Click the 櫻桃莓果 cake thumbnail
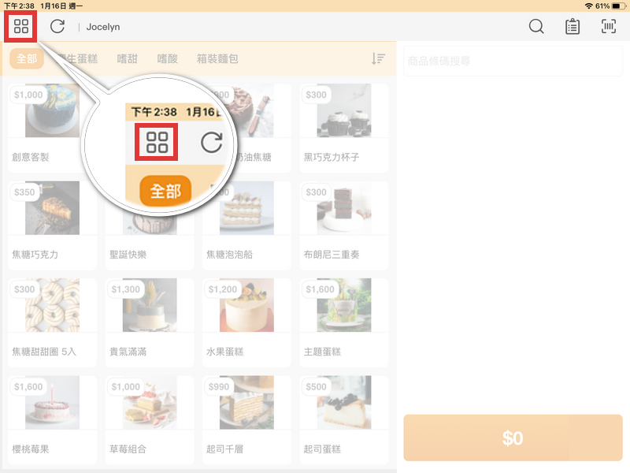Image resolution: width=630 pixels, height=473 pixels. click(52, 418)
